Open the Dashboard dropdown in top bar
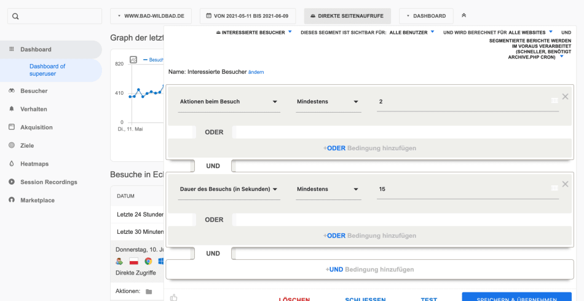584x301 pixels. point(426,16)
